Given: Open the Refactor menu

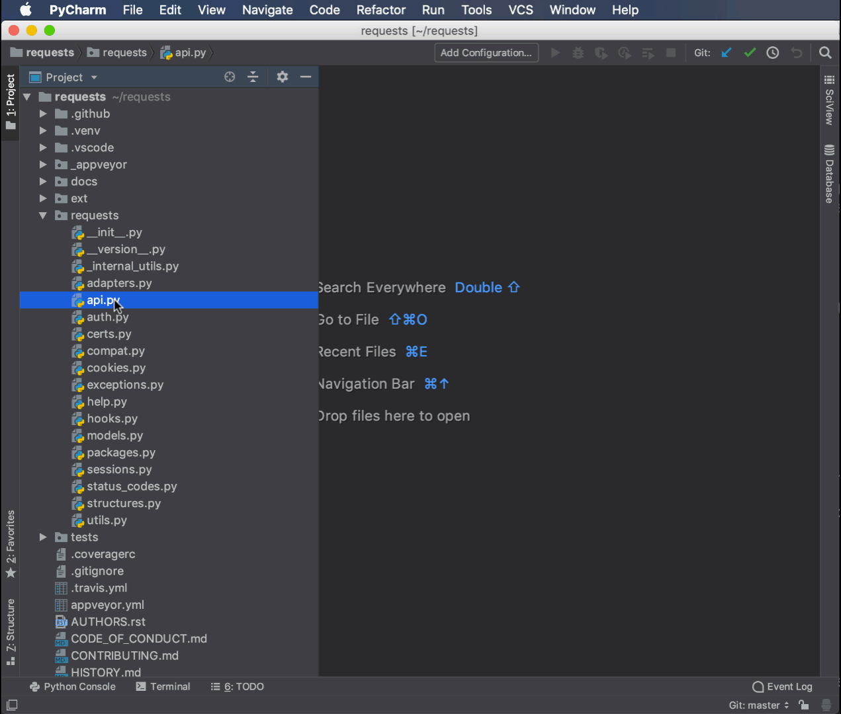Looking at the screenshot, I should [x=380, y=10].
